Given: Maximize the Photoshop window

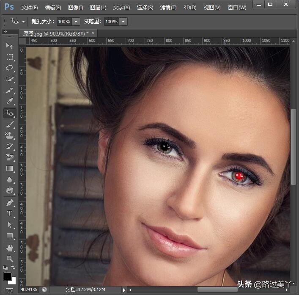Looking at the screenshot, I should click(x=270, y=4).
